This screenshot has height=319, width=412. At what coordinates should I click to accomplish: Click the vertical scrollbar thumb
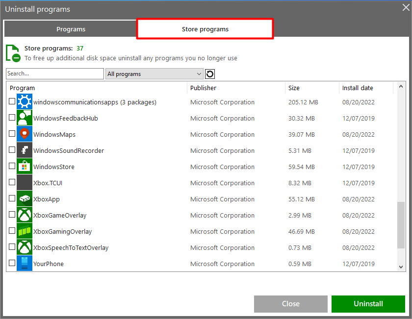pos(401,225)
